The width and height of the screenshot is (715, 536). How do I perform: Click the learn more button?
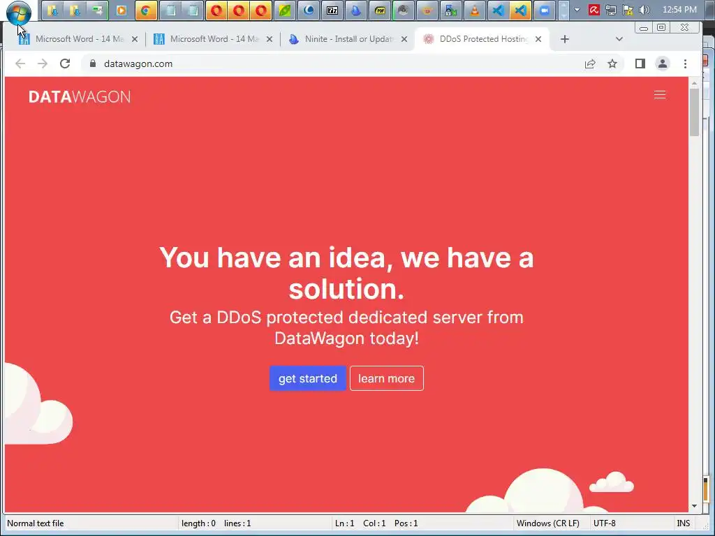(x=387, y=378)
